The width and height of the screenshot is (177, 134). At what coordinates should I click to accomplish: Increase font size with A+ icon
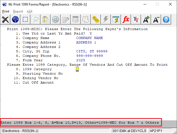pyautogui.click(x=146, y=19)
